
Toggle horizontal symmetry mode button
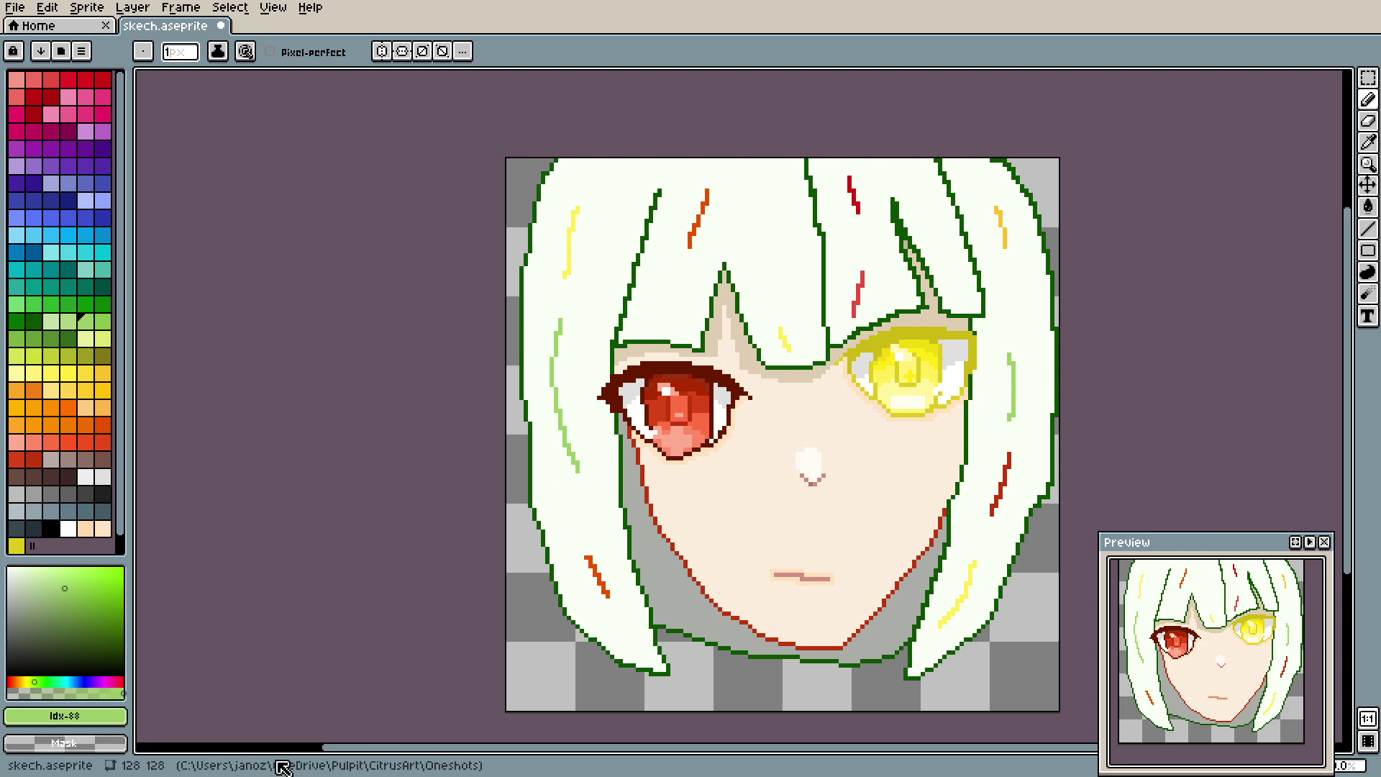point(382,51)
